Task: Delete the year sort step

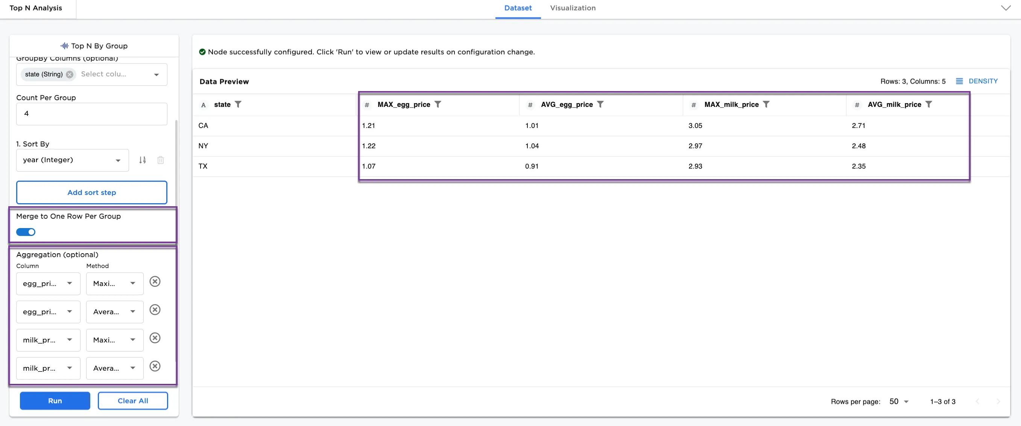Action: point(161,160)
